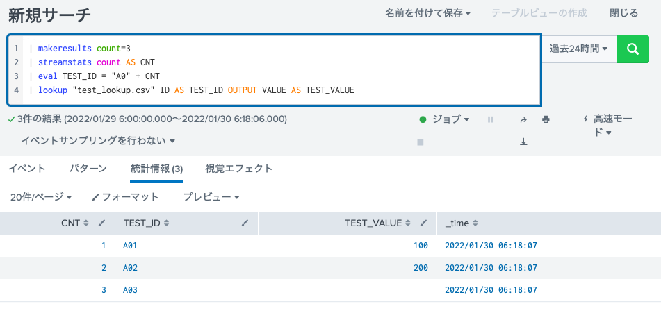Edit TEST_ID column with pencil icon

point(245,223)
